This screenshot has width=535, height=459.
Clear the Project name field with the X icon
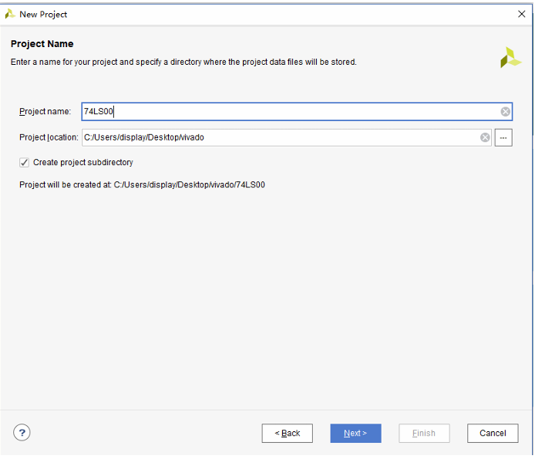[x=506, y=112]
